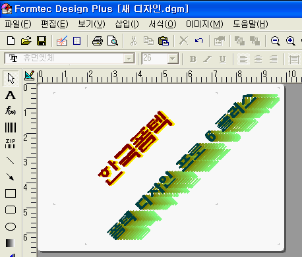Create a new document with the New icon
The width and height of the screenshot is (302, 257).
[x=11, y=41]
